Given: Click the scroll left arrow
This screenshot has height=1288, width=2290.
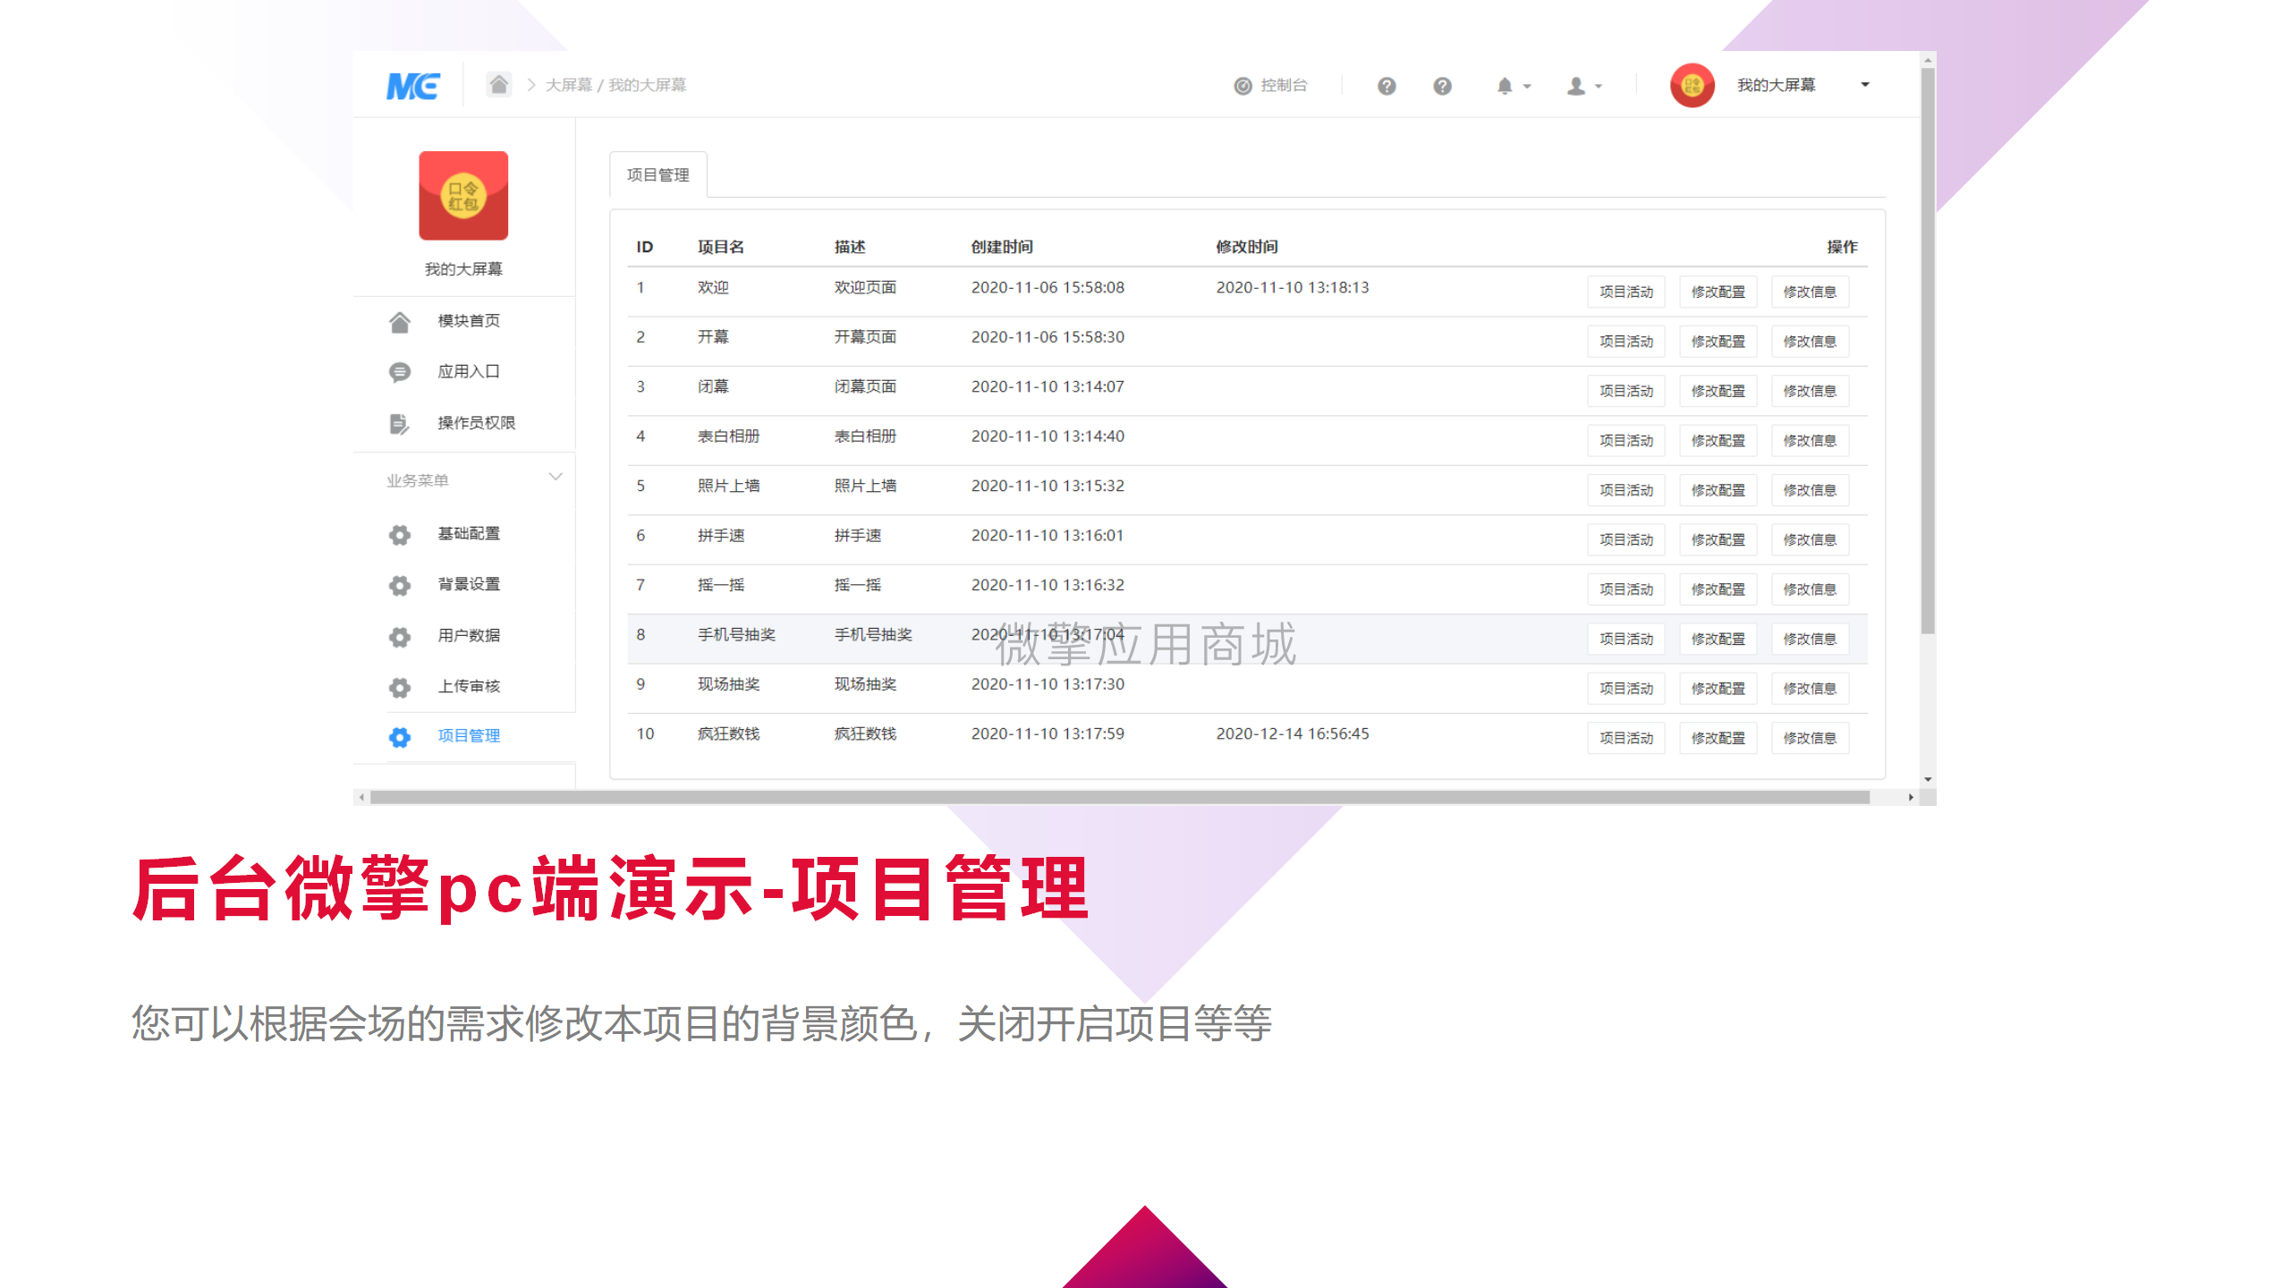Looking at the screenshot, I should (361, 797).
